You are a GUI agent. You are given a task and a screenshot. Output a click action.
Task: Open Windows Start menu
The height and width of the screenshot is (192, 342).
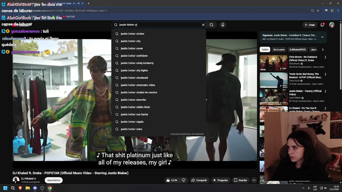[x=5, y=188]
